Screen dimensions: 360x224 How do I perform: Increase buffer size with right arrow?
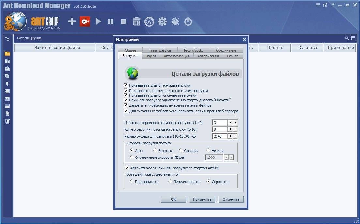[x=235, y=136]
